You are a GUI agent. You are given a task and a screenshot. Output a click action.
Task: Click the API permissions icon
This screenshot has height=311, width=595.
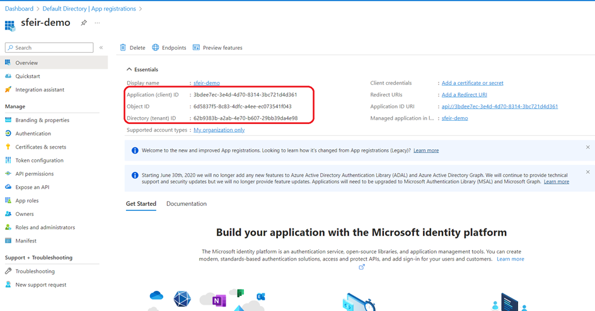point(8,174)
